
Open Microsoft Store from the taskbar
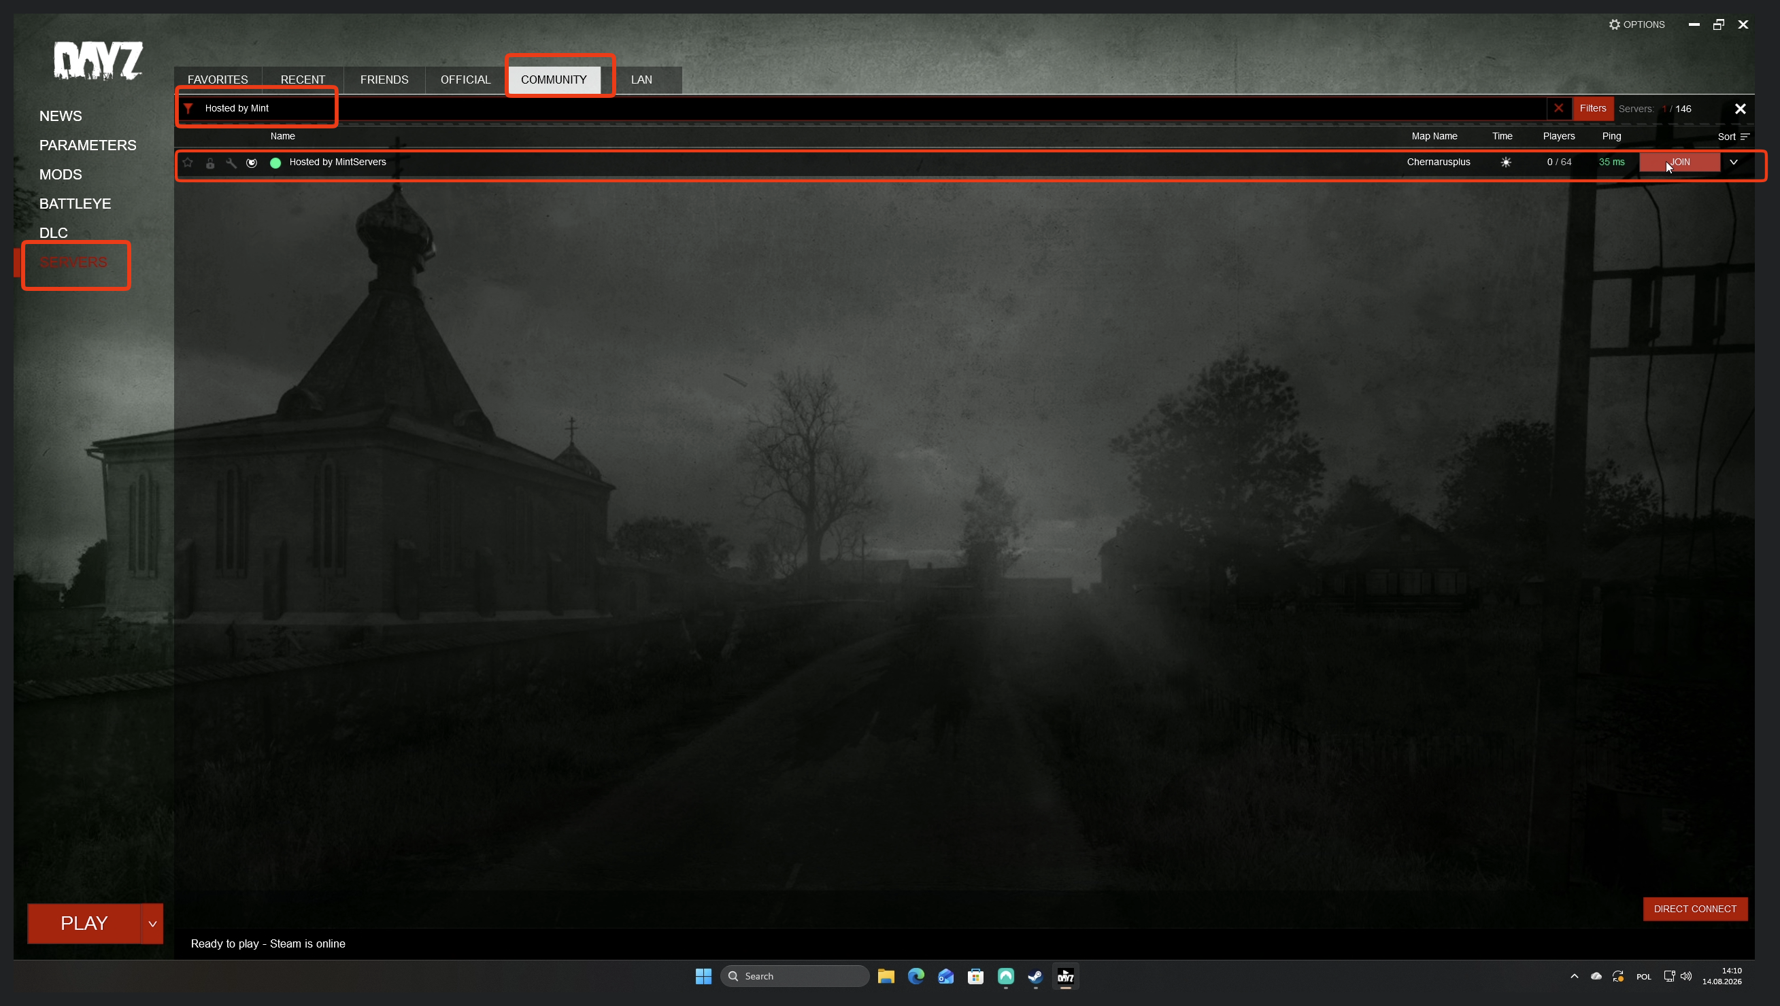[975, 976]
